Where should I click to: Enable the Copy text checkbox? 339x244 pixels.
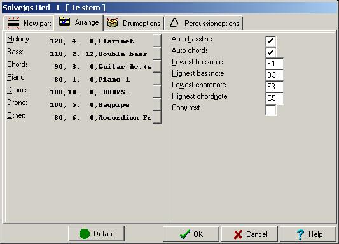point(271,110)
